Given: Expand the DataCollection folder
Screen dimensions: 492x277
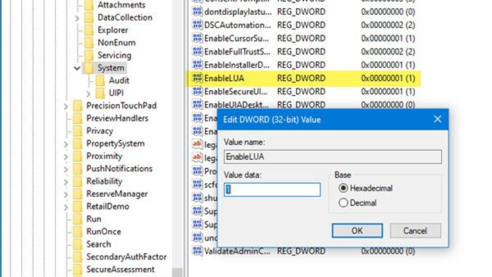Looking at the screenshot, I should tap(77, 18).
